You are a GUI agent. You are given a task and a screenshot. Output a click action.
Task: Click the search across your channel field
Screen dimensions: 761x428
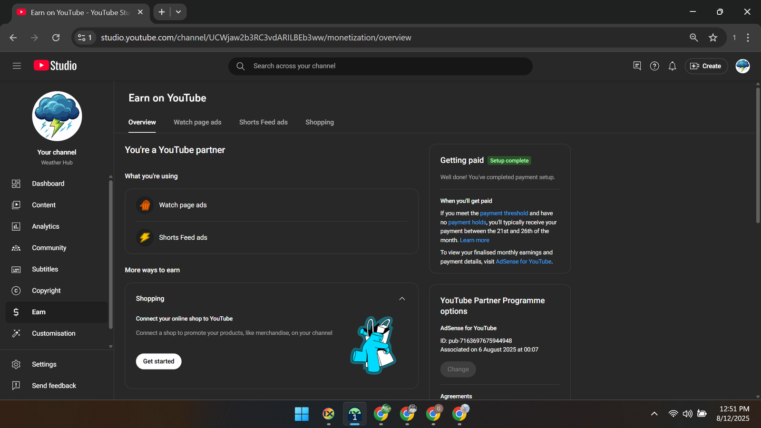(380, 66)
